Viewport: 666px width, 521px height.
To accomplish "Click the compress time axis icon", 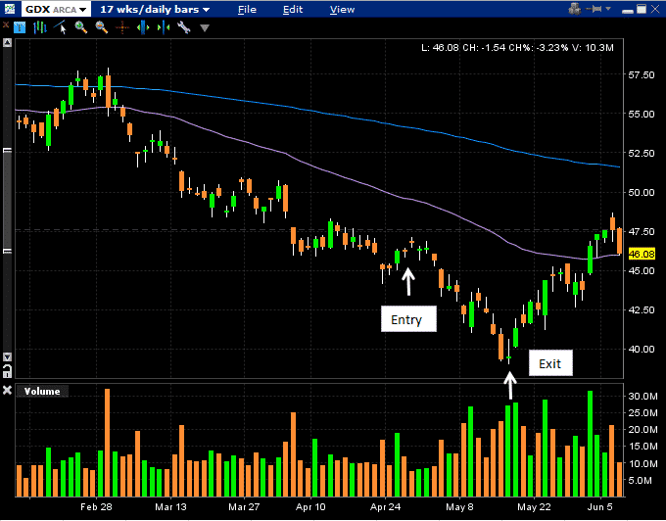I will tap(164, 28).
